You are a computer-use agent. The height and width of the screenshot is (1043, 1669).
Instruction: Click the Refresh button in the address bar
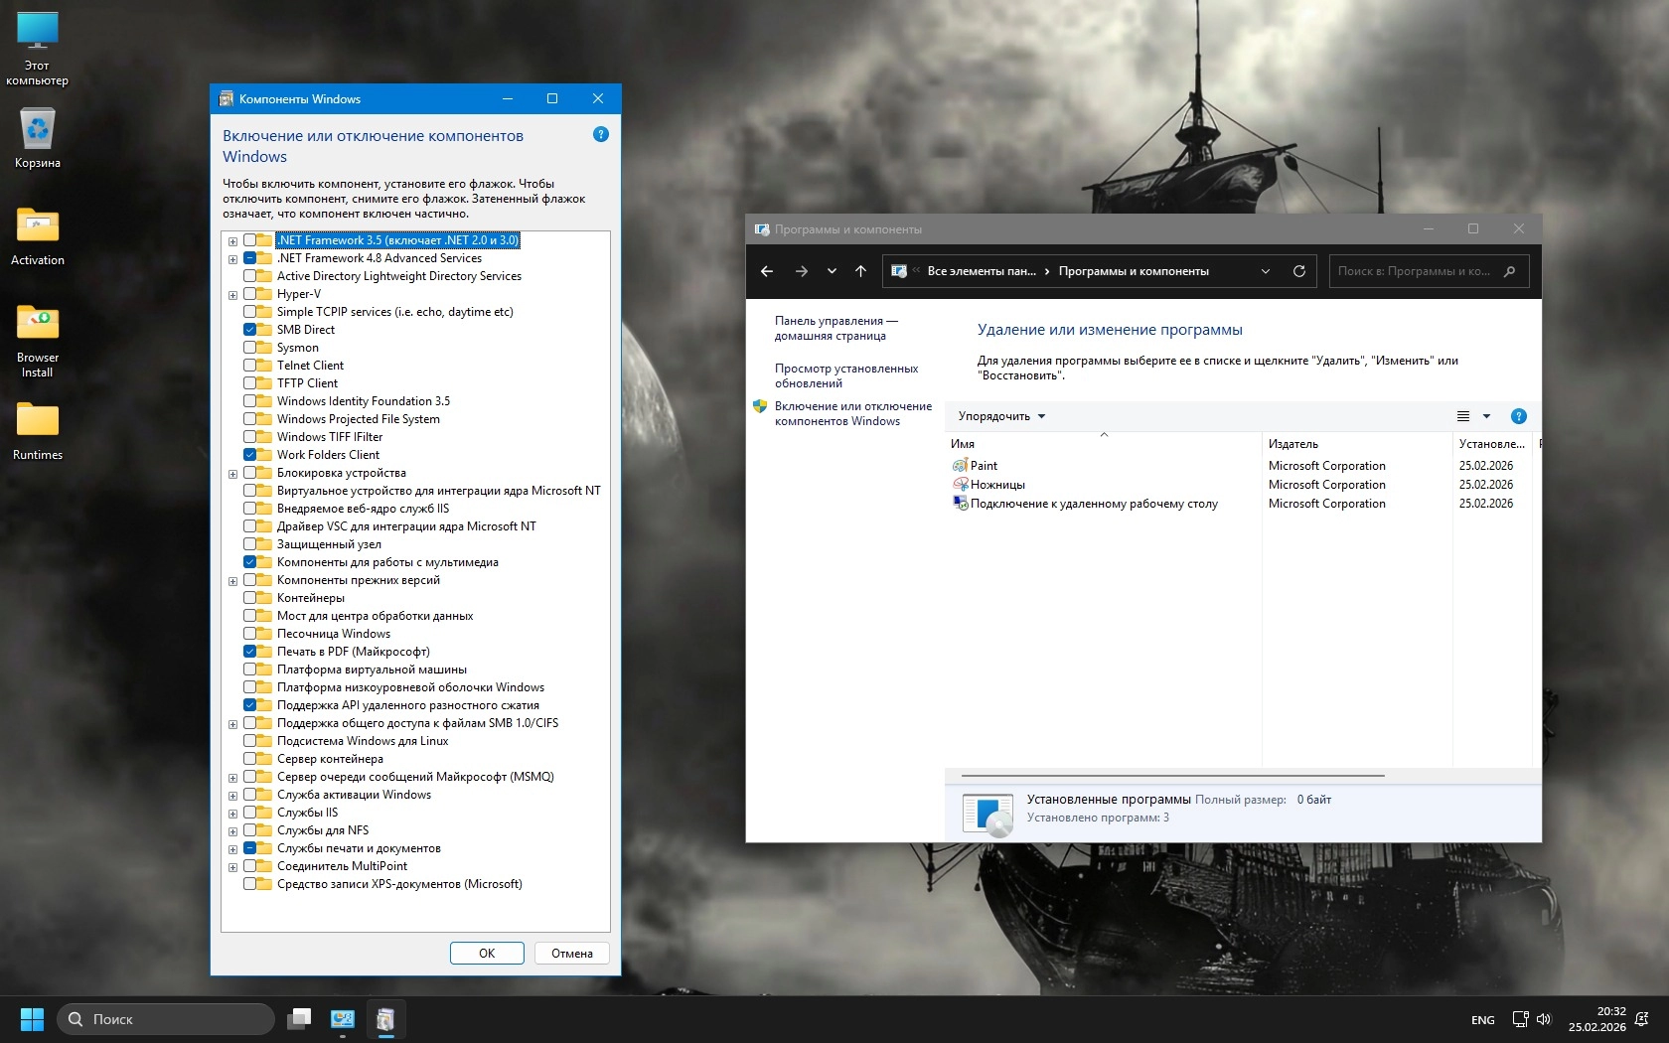click(x=1298, y=271)
